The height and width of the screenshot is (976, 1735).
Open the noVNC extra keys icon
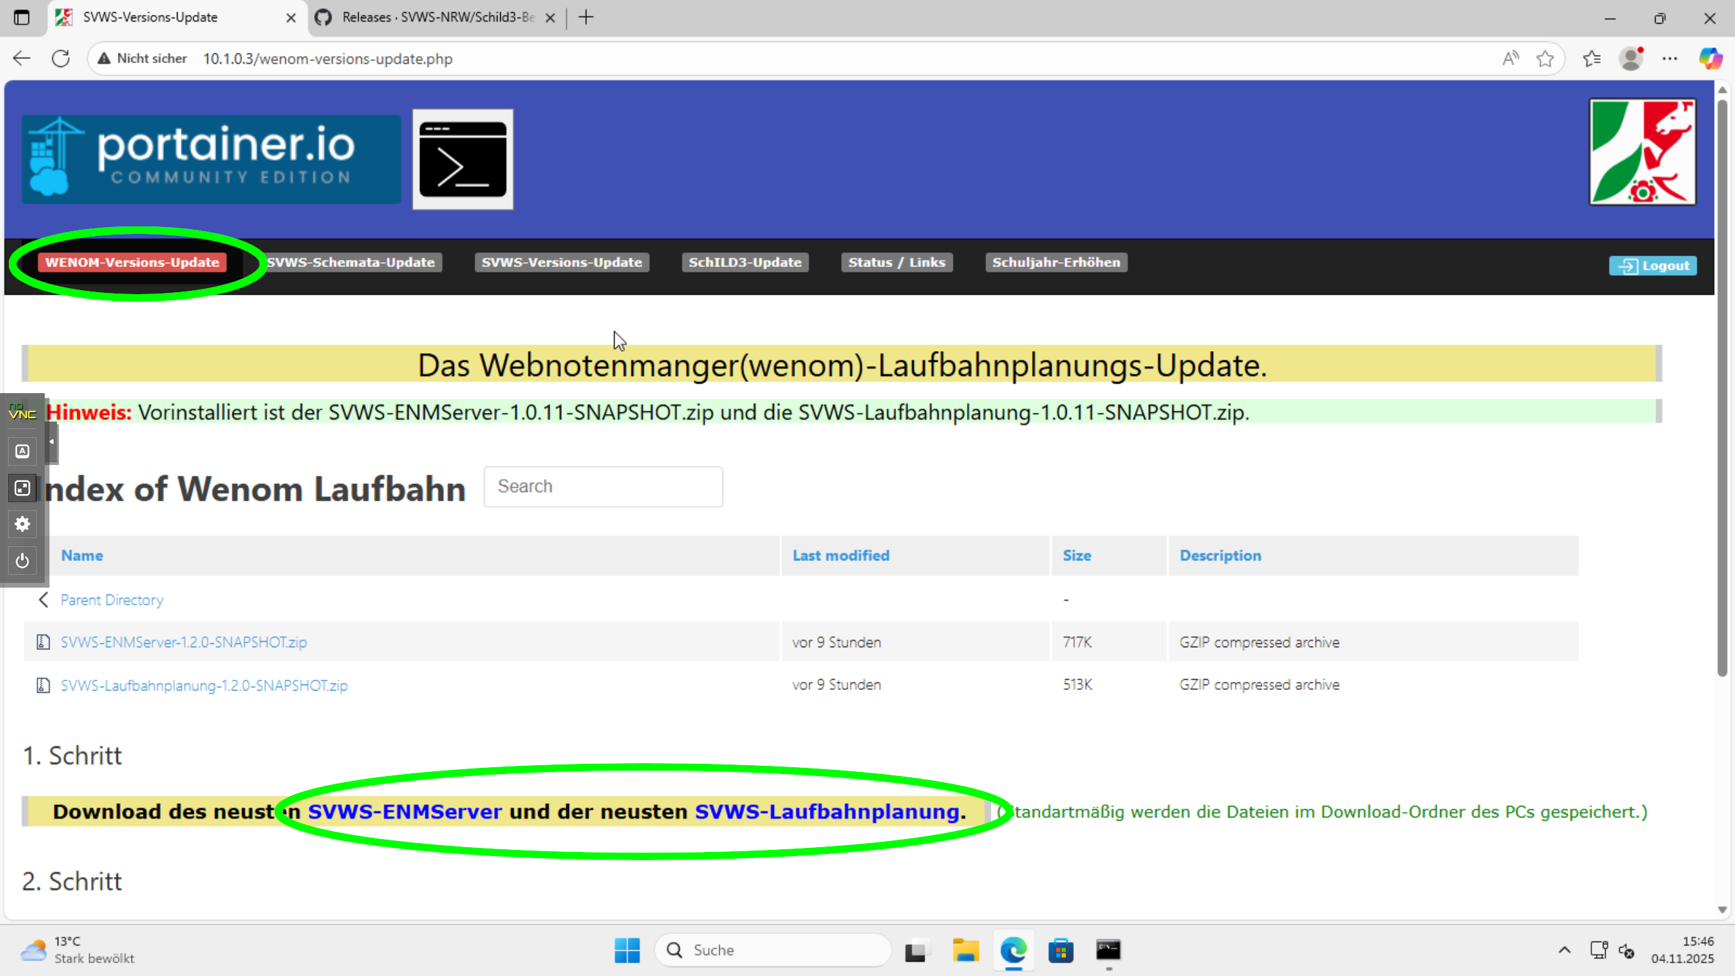tap(22, 451)
